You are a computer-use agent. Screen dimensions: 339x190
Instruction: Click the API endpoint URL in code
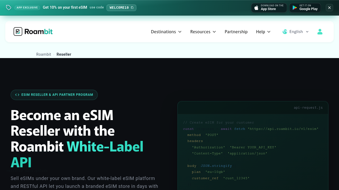click(283, 129)
